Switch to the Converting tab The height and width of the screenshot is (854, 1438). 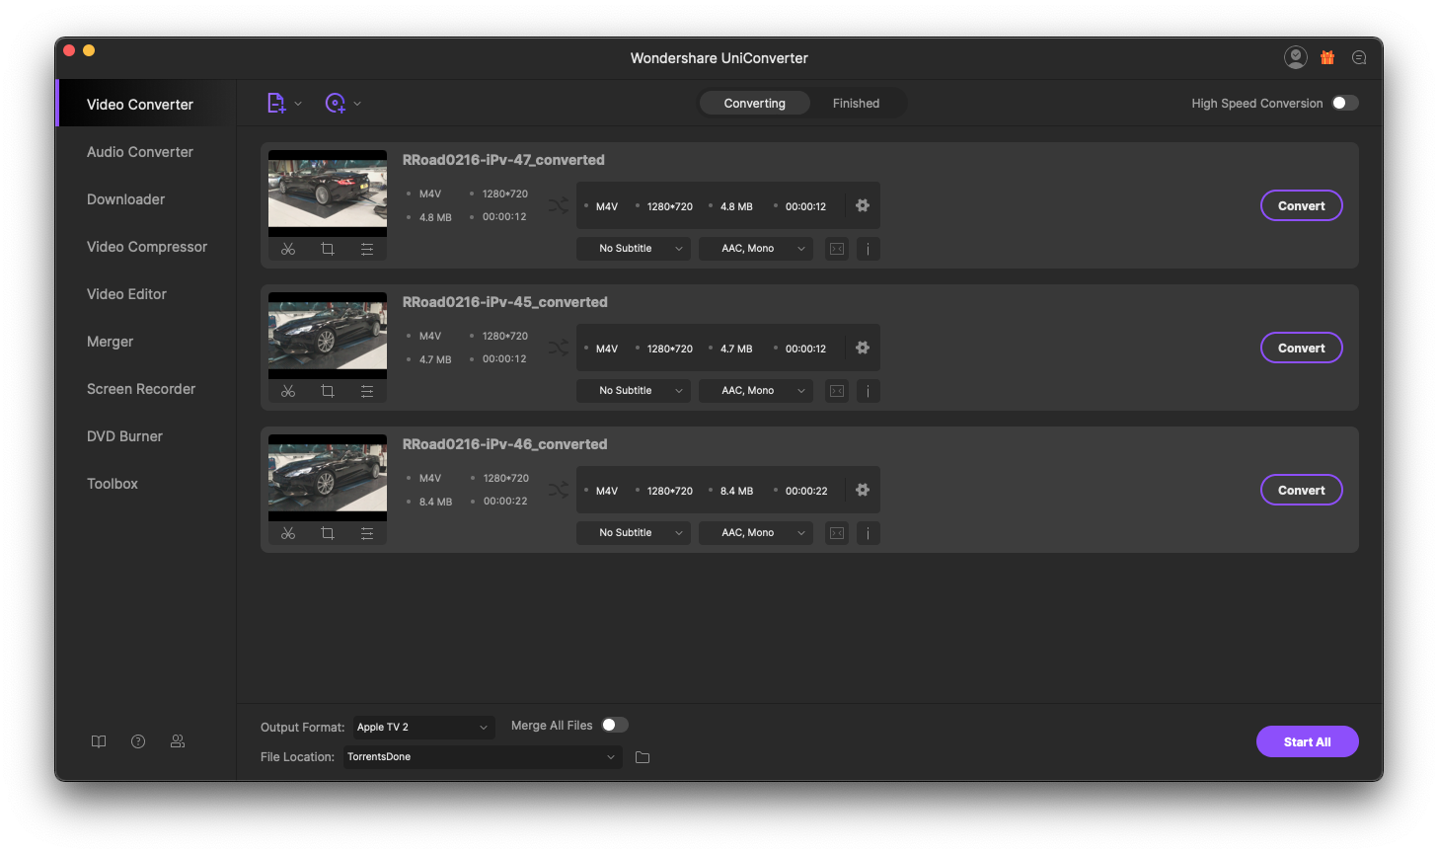[x=755, y=103]
